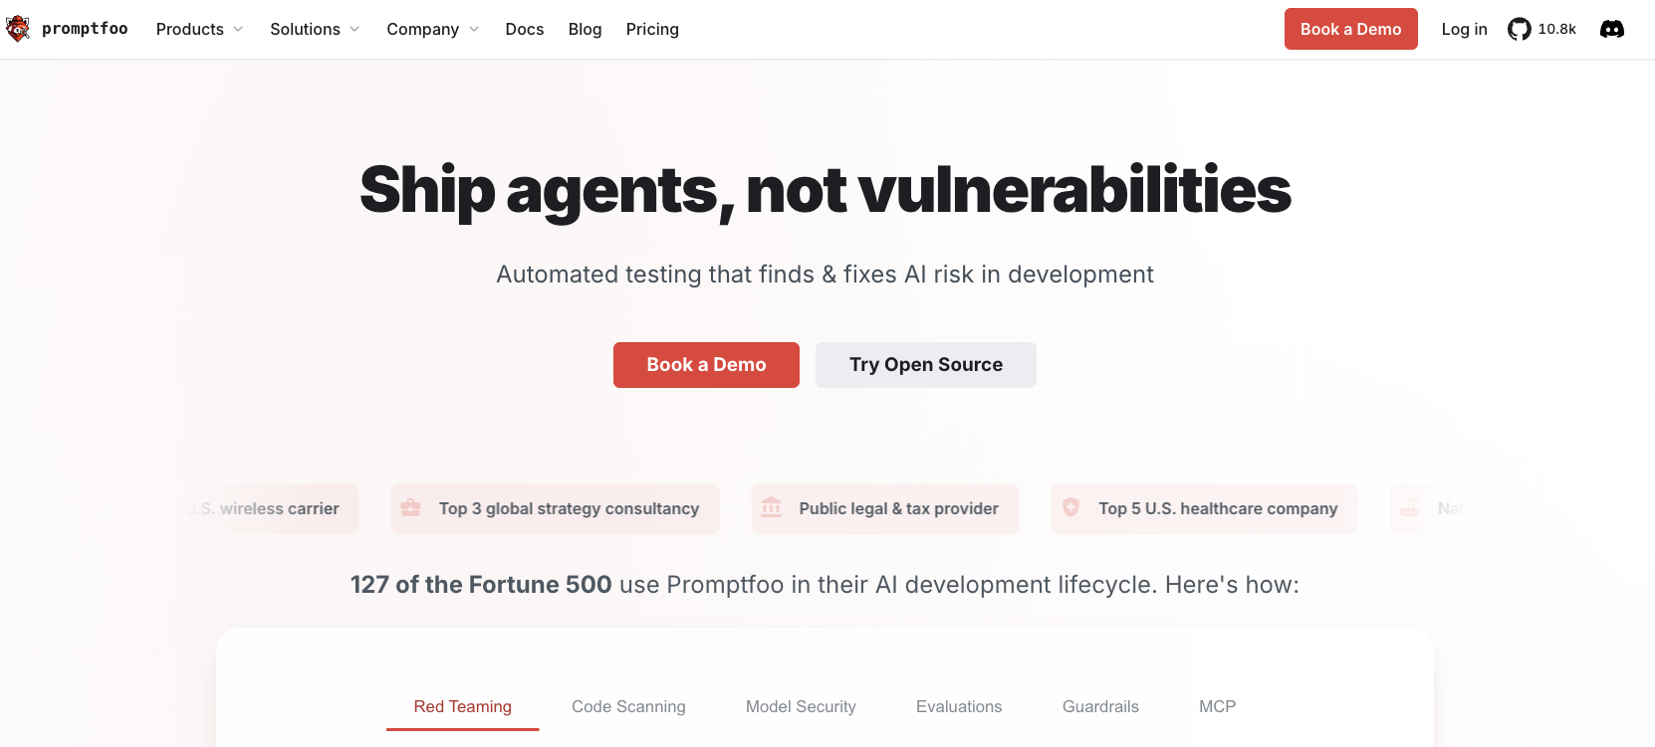Click the Promptfoo logo icon
This screenshot has height=747, width=1655.
(x=18, y=29)
